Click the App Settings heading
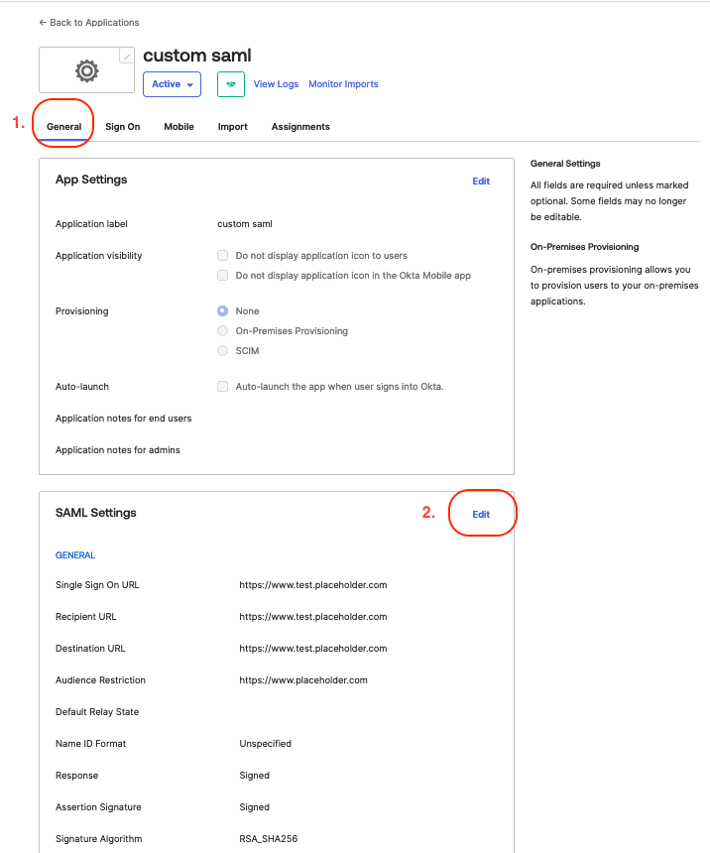710x853 pixels. (x=91, y=180)
